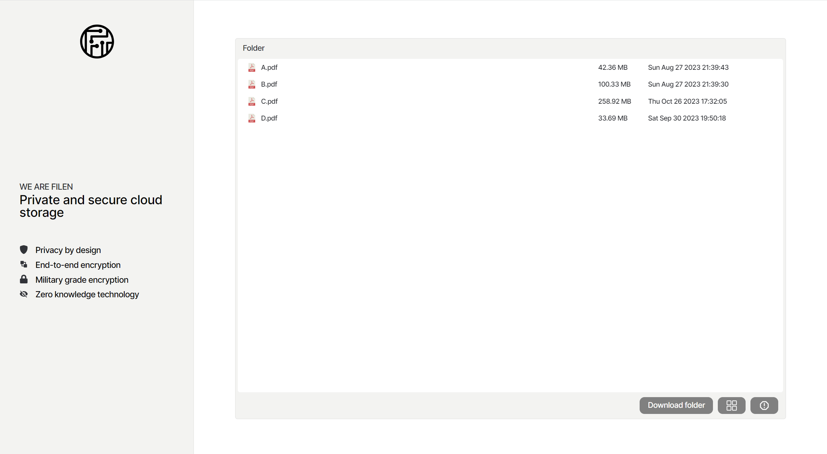The height and width of the screenshot is (454, 827).
Task: Click the 258.92 MB size value
Action: [x=614, y=101]
